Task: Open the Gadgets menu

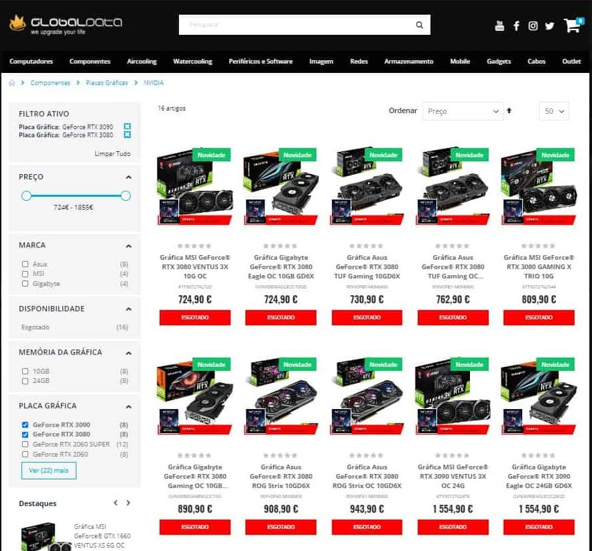Action: 499,61
